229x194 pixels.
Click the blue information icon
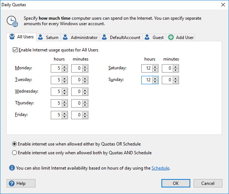click(x=12, y=168)
